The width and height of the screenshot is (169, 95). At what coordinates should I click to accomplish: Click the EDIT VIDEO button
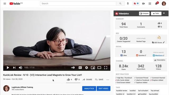pyautogui.click(x=104, y=89)
